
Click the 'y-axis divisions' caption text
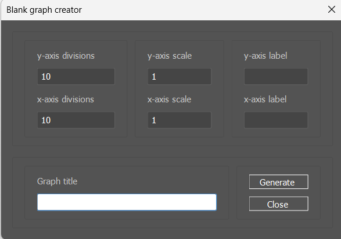click(x=66, y=56)
